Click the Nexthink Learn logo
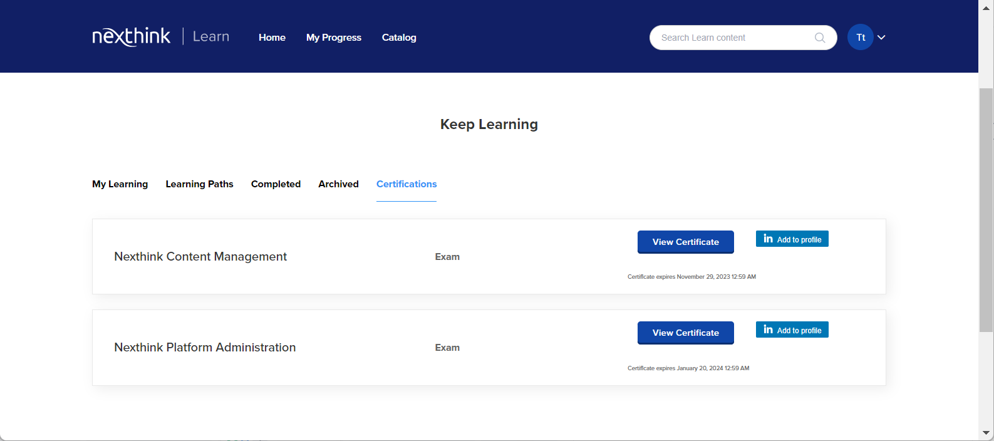Viewport: 994px width, 441px height. [x=160, y=37]
